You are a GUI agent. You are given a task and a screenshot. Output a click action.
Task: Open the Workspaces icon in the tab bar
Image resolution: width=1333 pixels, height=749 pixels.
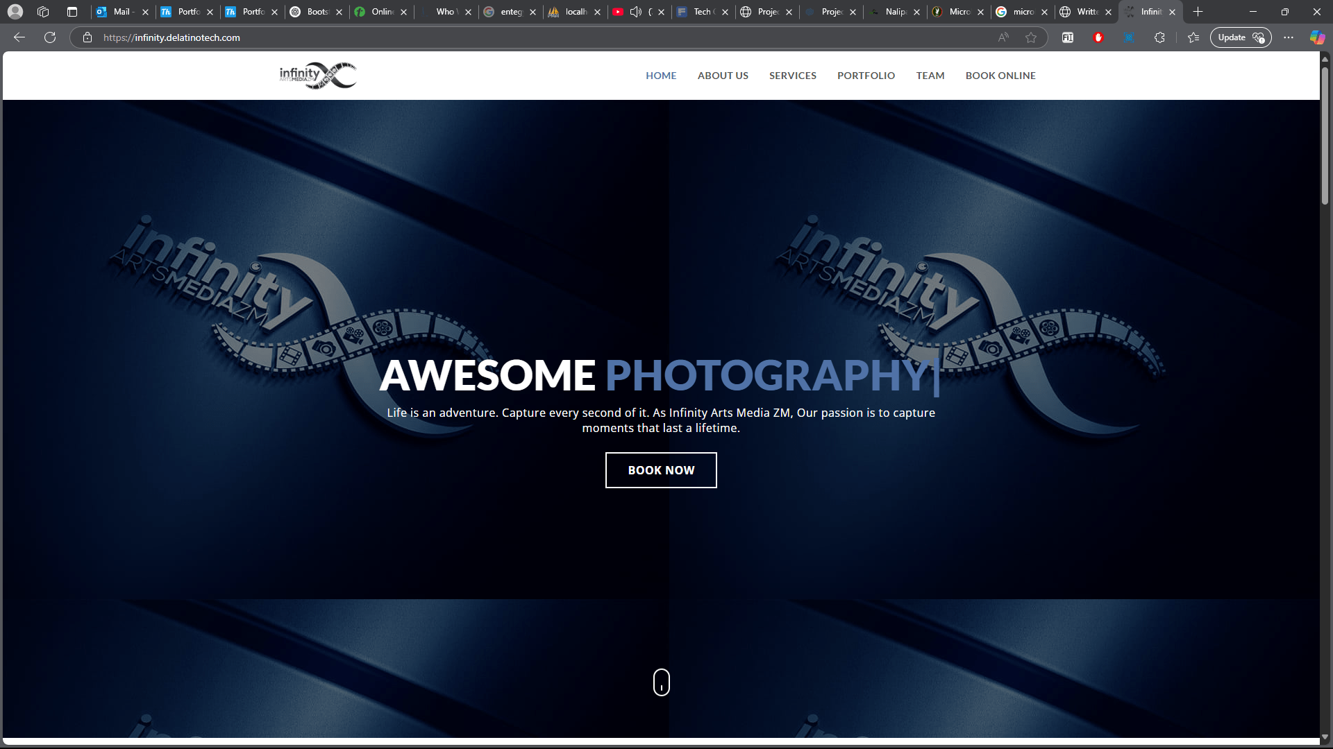tap(43, 12)
